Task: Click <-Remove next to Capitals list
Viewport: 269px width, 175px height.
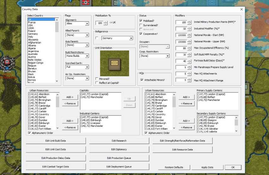Action: coord(70,103)
